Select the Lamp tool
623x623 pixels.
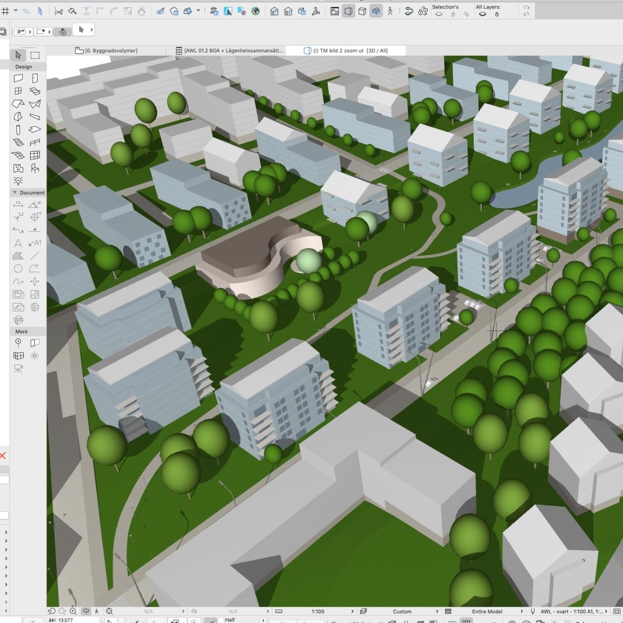(18, 181)
